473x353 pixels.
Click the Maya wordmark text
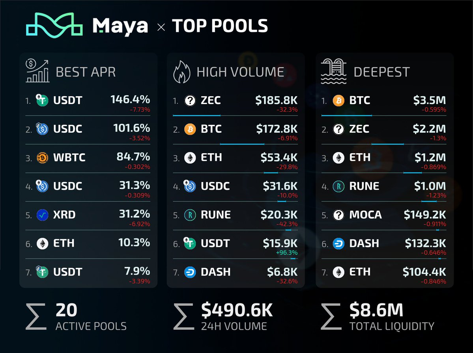[120, 26]
